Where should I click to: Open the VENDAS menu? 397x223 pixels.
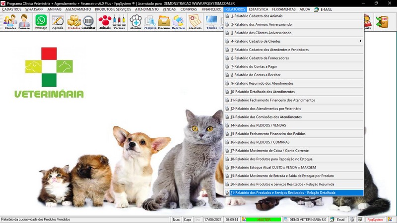pos(169,9)
